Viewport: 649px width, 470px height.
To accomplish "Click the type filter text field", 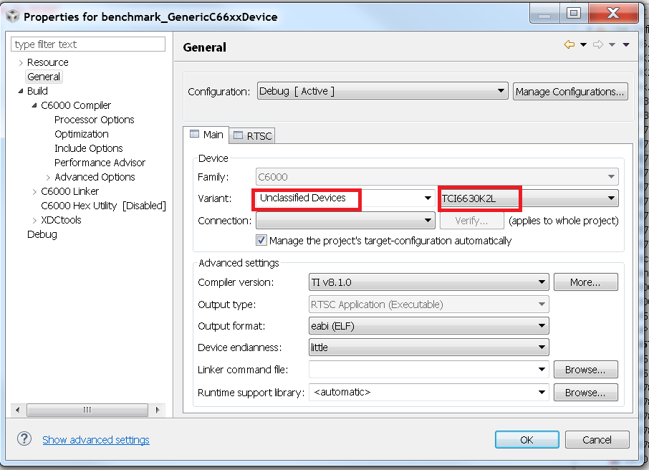I will point(87,44).
